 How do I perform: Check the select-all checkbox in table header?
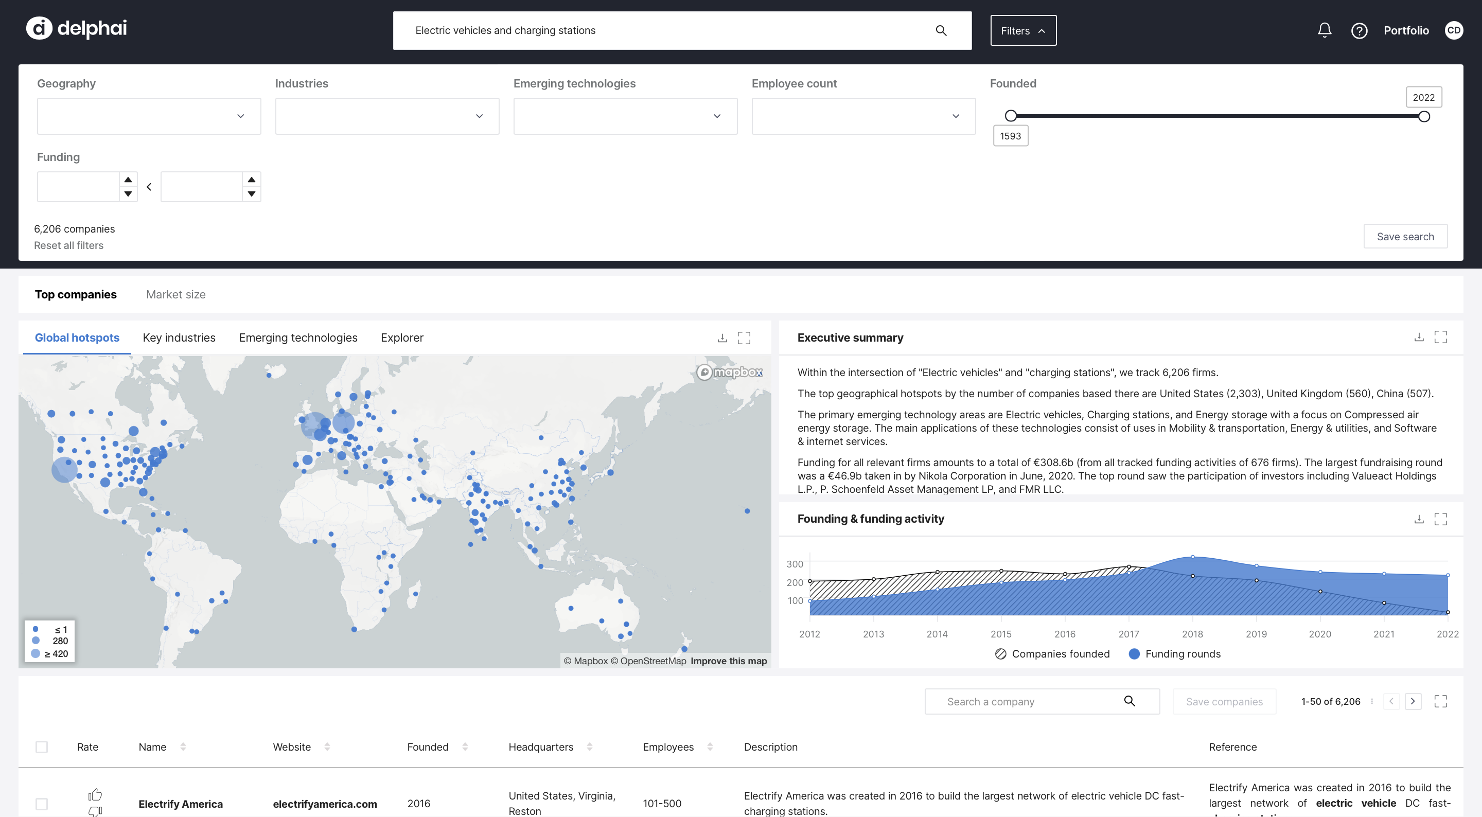click(41, 747)
